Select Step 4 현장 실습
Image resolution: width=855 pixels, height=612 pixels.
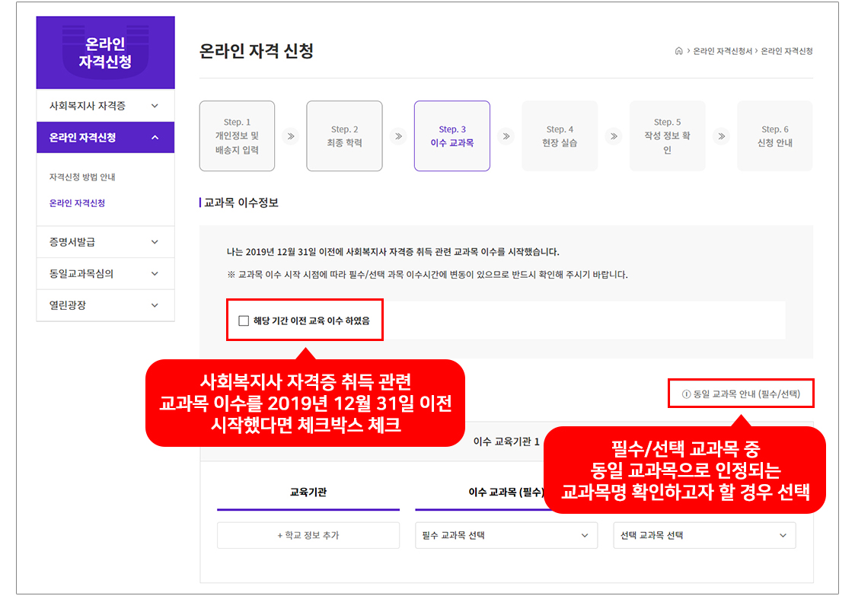pos(560,136)
